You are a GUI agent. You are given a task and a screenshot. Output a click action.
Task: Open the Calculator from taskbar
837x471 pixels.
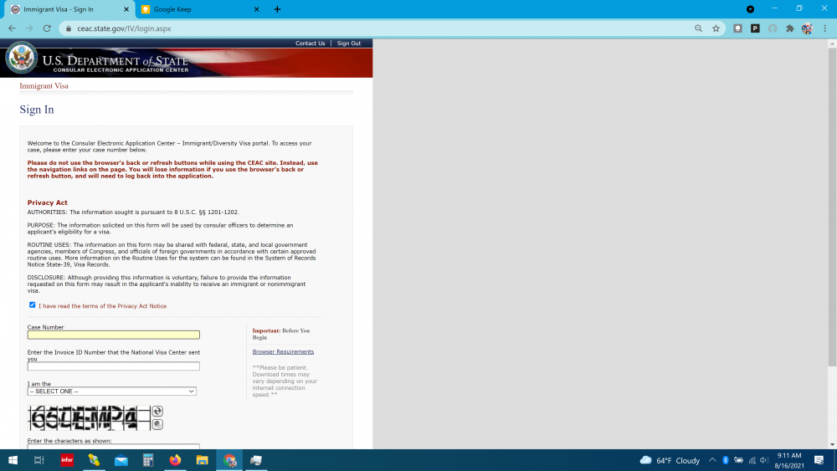point(148,460)
